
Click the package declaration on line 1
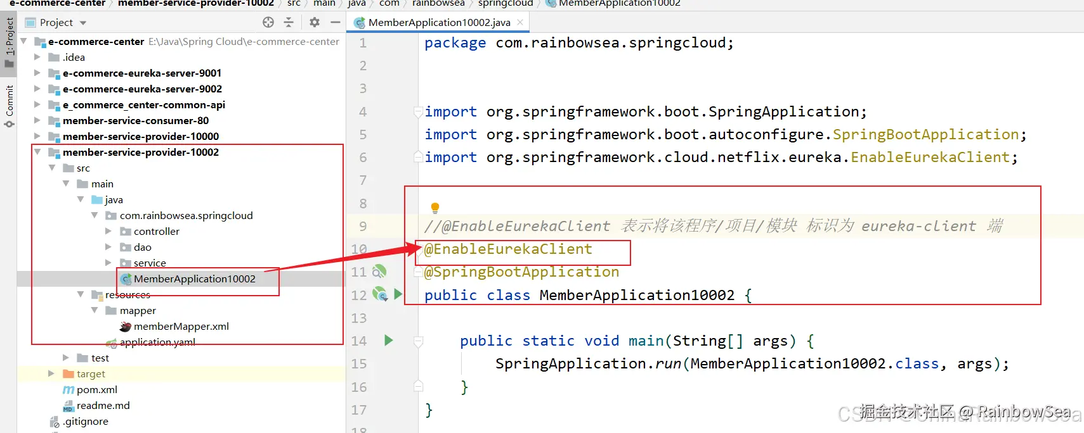(579, 43)
